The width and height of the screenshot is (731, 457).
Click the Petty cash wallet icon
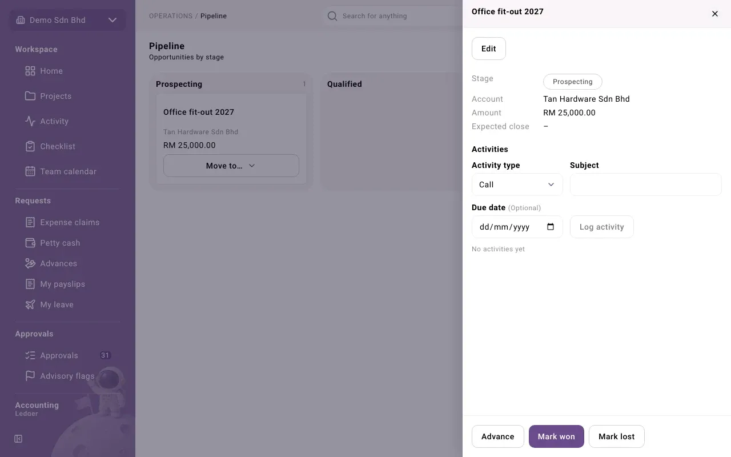[x=30, y=243]
